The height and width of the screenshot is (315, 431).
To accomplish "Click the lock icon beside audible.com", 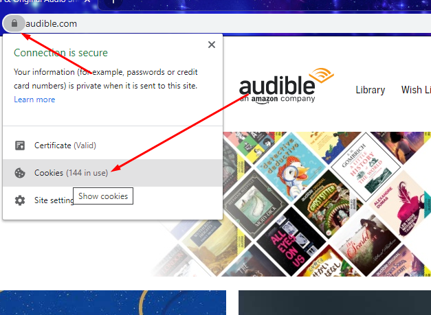I will 14,23.
